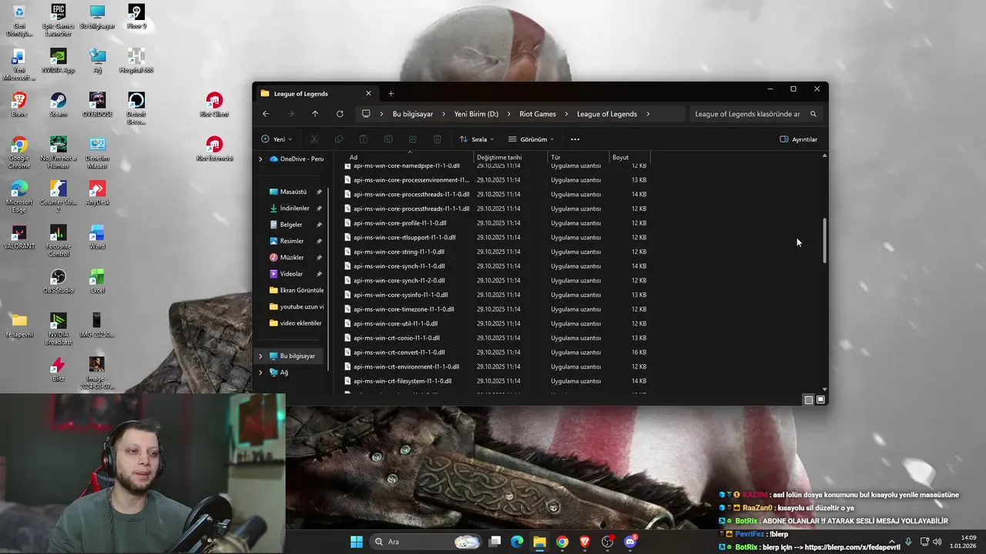Click the file list vertical scrollbar thumb
This screenshot has height=554, width=986.
[824, 240]
